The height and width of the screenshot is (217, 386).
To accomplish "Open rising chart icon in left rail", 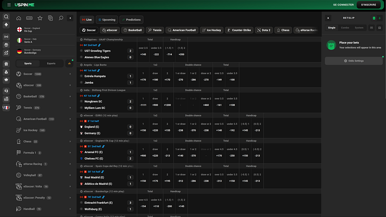I will [6, 52].
